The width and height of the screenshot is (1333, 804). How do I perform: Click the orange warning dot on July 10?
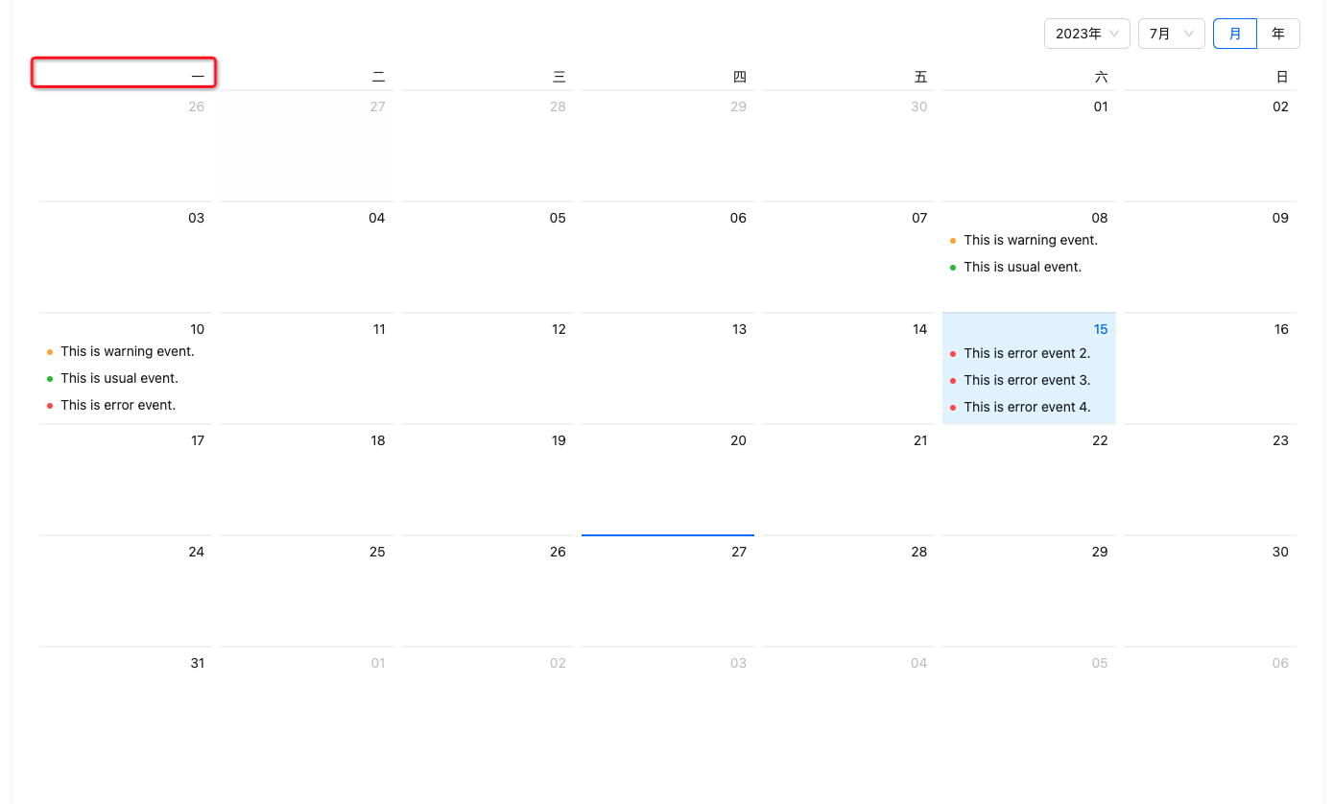click(49, 351)
